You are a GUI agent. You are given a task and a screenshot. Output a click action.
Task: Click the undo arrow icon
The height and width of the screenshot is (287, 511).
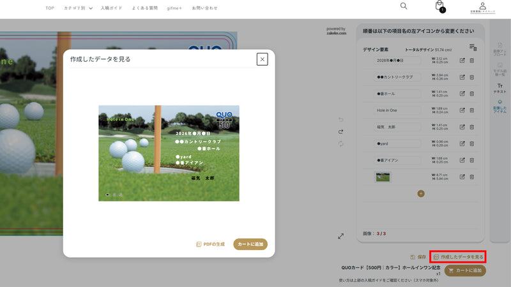pyautogui.click(x=341, y=120)
